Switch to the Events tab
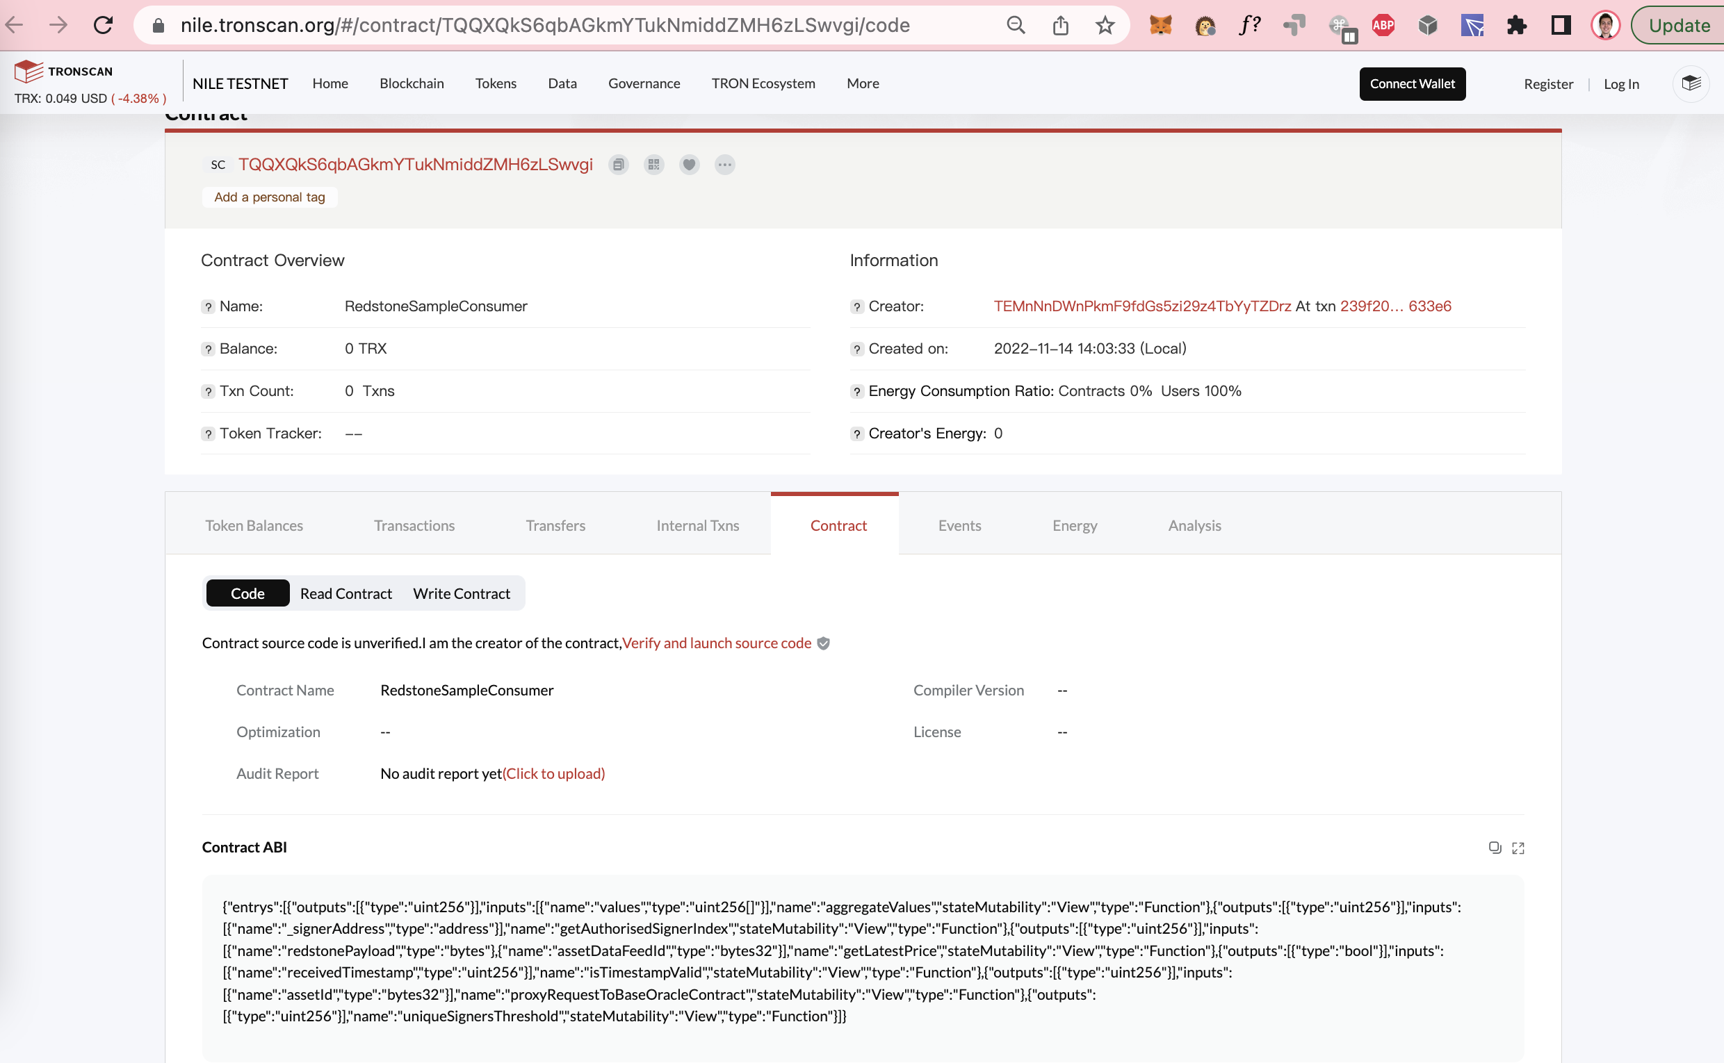The height and width of the screenshot is (1063, 1724). point(959,525)
